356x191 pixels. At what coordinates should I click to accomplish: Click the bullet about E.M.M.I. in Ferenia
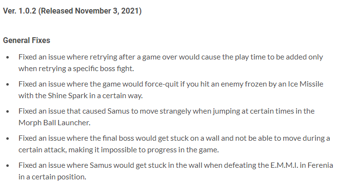(176, 171)
